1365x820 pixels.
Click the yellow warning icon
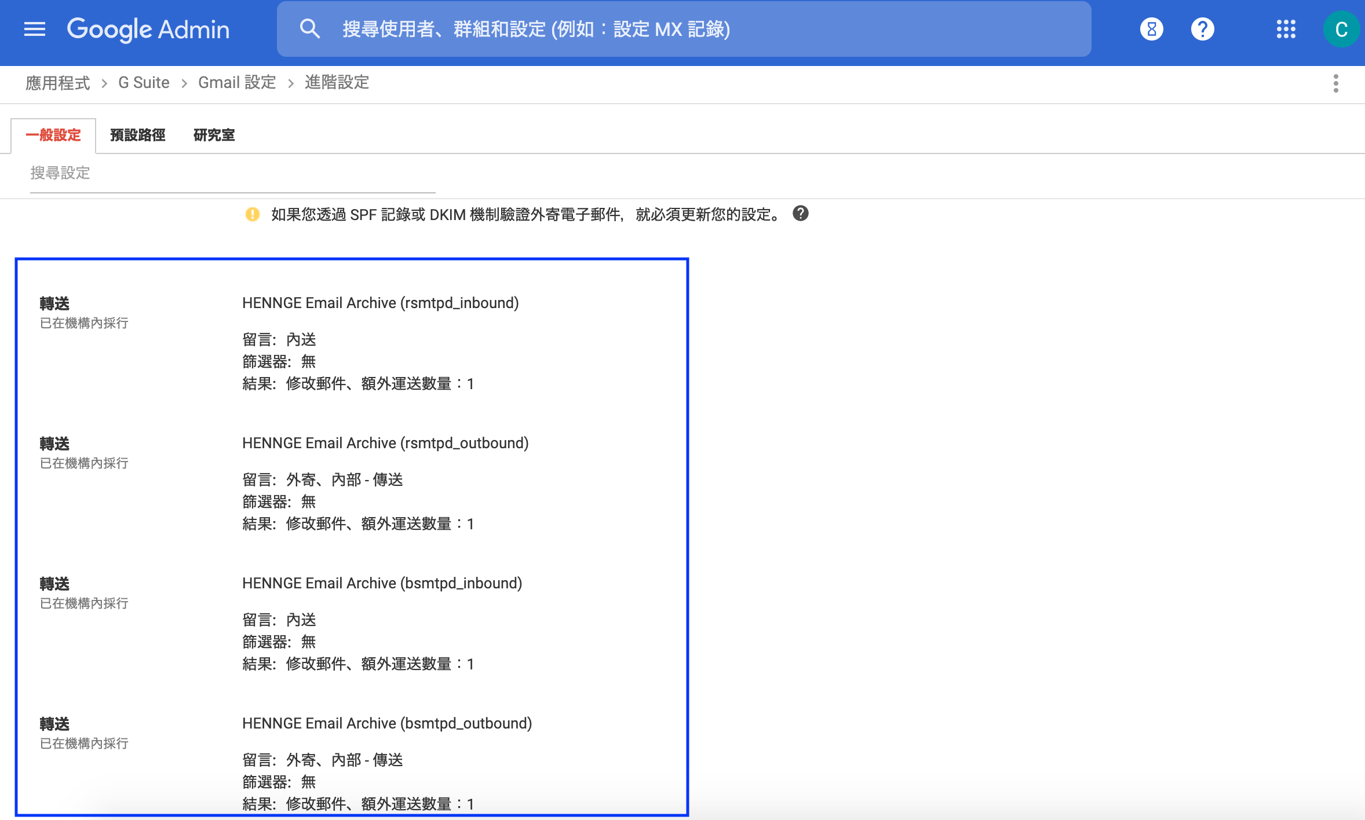tap(253, 214)
